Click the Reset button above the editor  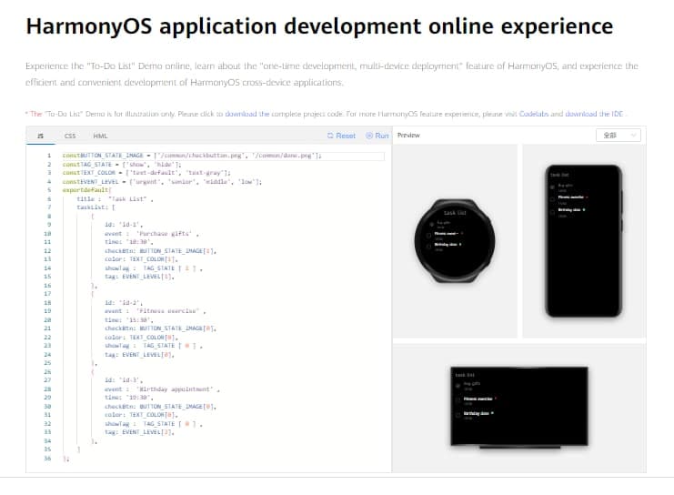[x=341, y=136]
